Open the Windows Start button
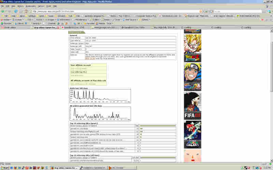The width and height of the screenshot is (273, 170). (x=4, y=168)
